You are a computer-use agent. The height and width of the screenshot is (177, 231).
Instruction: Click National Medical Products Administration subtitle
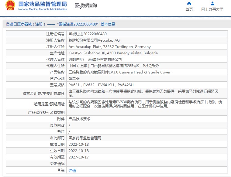(x=43, y=9)
